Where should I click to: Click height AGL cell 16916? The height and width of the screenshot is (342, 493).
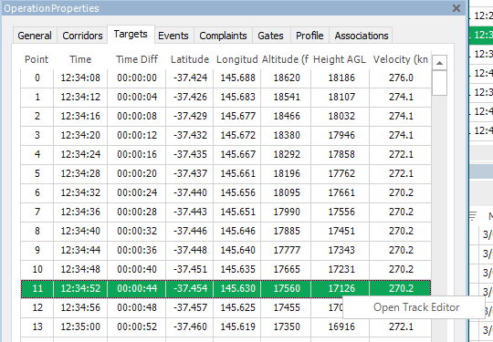click(341, 326)
